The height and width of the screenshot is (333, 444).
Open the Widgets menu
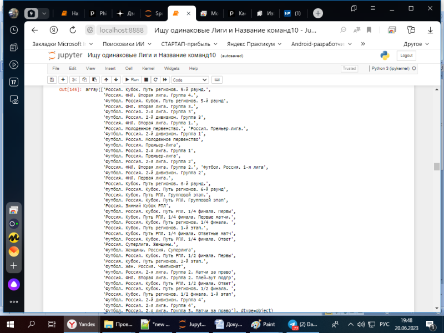[171, 68]
